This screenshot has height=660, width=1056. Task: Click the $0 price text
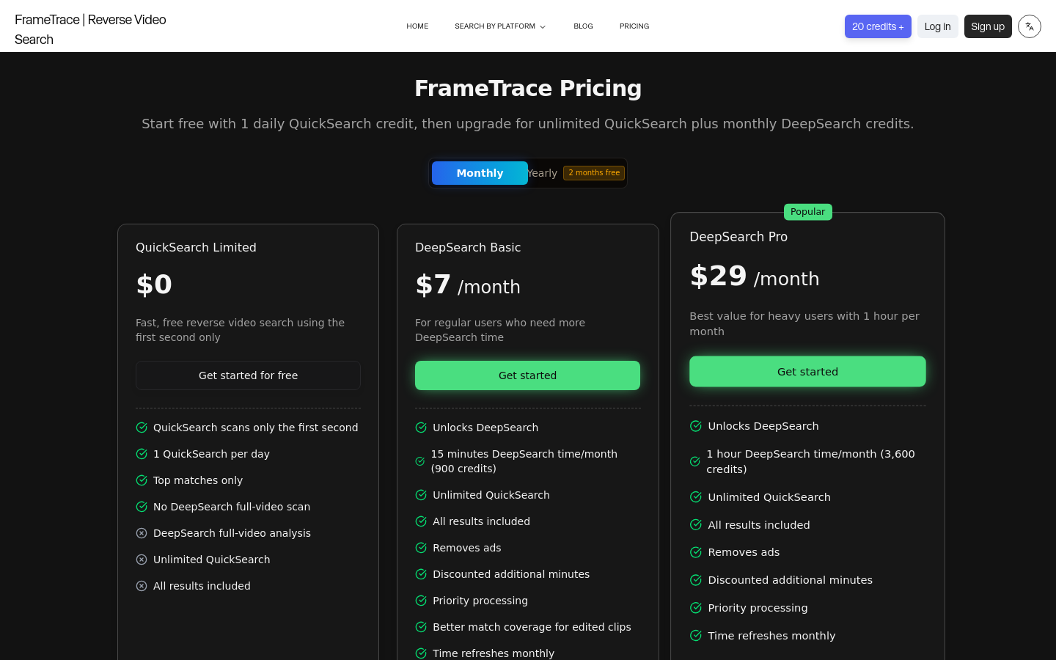(x=154, y=285)
